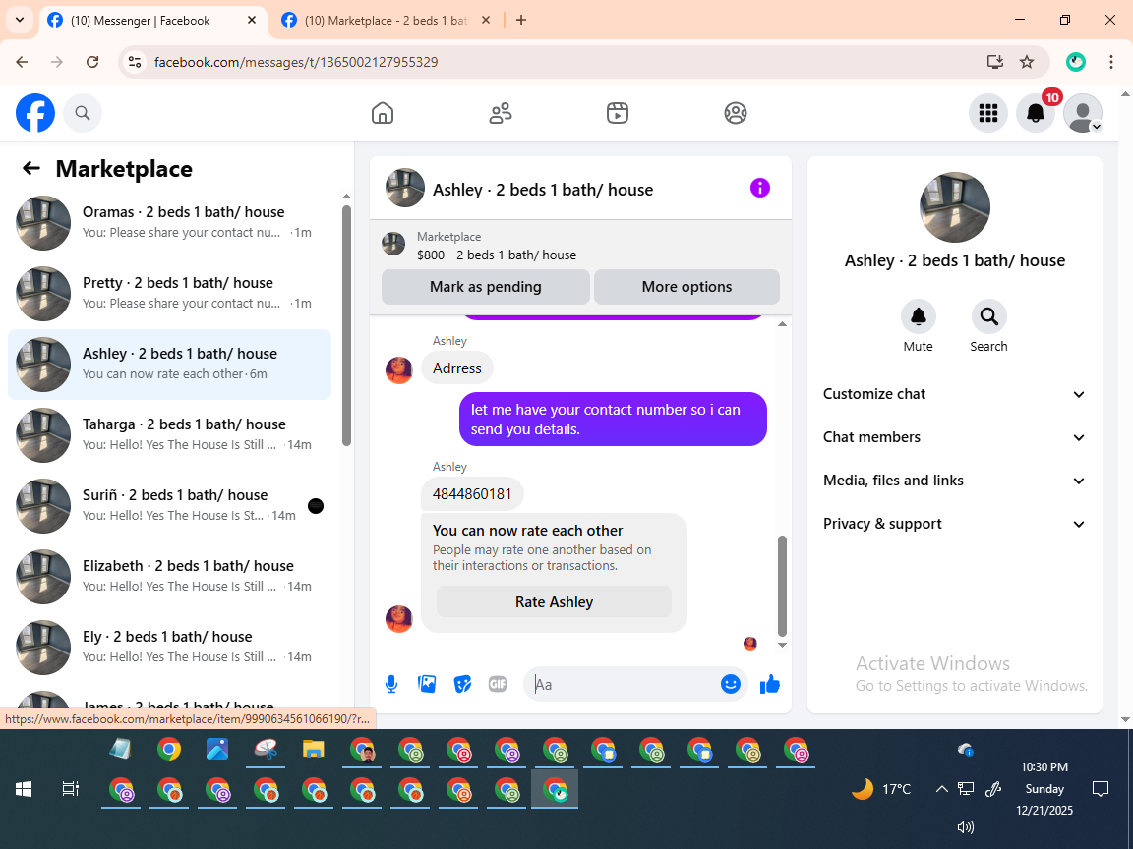View site information icon in address bar
Viewport: 1133px width, 849px height.
click(135, 62)
